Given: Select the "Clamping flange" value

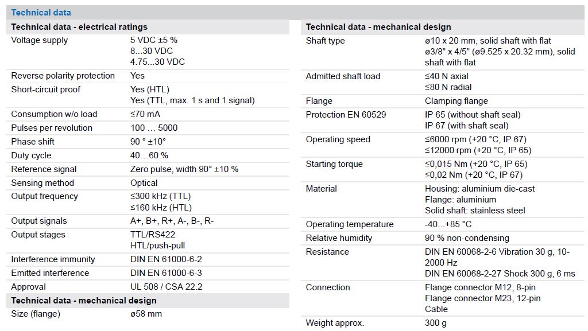Looking at the screenshot, I should click(x=456, y=101).
